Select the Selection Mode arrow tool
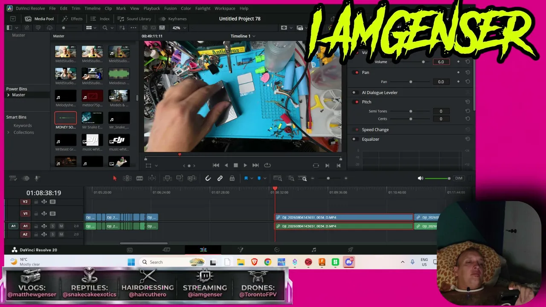Screen dimensions: 546x307 coord(114,178)
